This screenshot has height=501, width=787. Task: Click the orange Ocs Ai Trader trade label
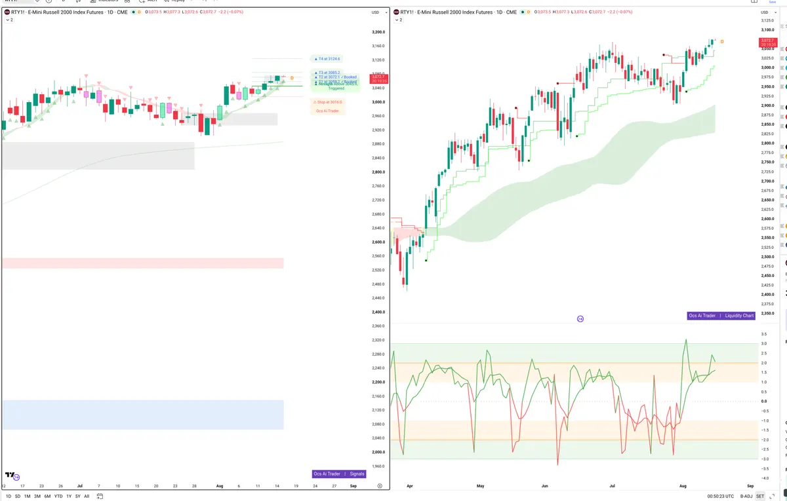(328, 111)
